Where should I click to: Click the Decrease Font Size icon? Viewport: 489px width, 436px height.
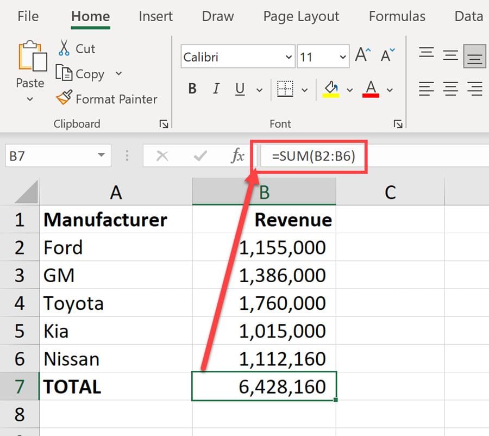(386, 54)
